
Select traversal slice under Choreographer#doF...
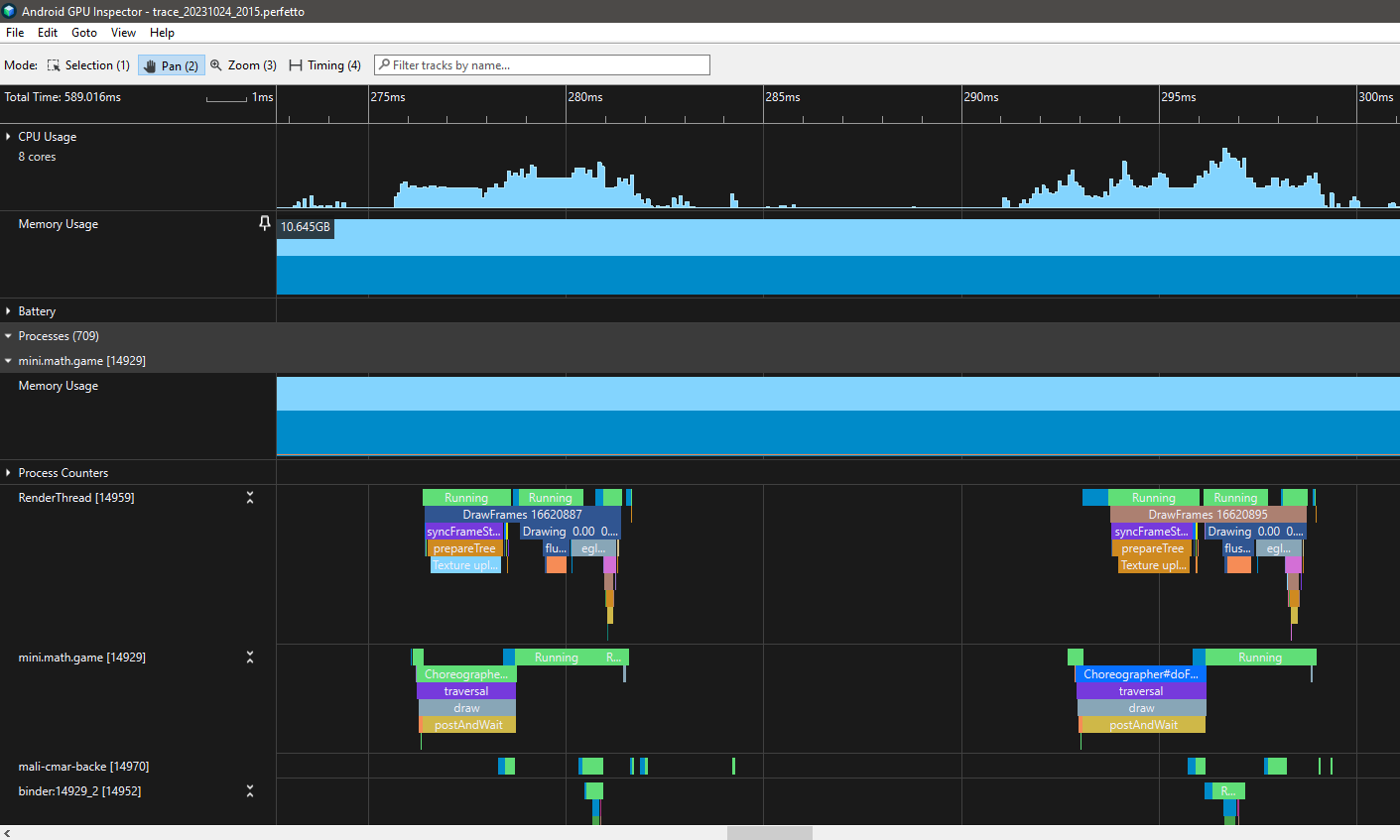coord(1141,691)
